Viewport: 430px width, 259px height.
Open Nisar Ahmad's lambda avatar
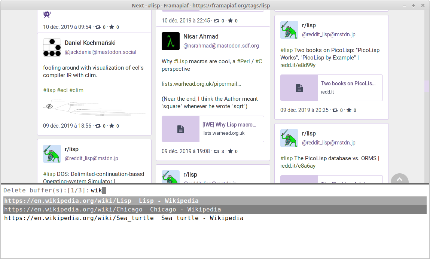(171, 41)
